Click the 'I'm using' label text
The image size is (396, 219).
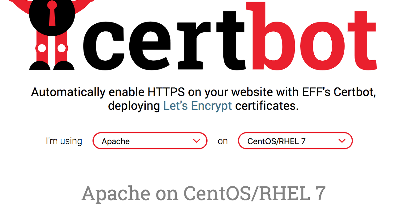(x=64, y=141)
